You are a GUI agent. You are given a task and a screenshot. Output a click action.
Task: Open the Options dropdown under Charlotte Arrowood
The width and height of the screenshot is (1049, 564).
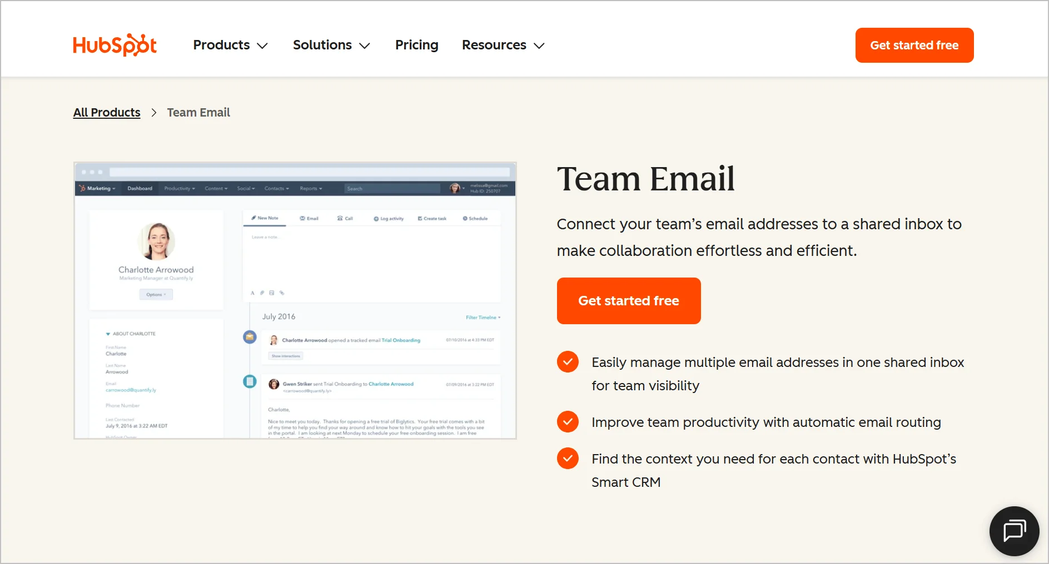[156, 294]
